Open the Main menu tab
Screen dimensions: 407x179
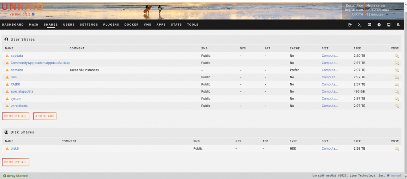34,25
